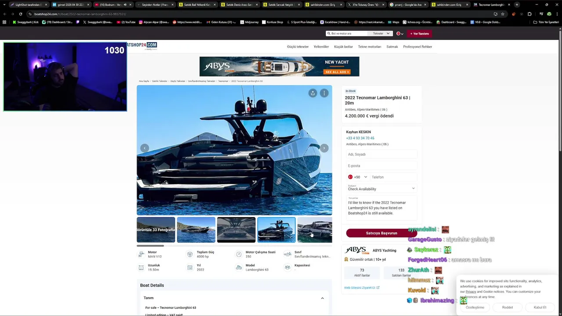
Task: Click the Motor Çalışma Saati clock icon
Action: click(239, 254)
